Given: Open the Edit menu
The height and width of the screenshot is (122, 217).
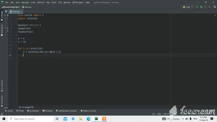Looking at the screenshot, I should click(12, 2).
